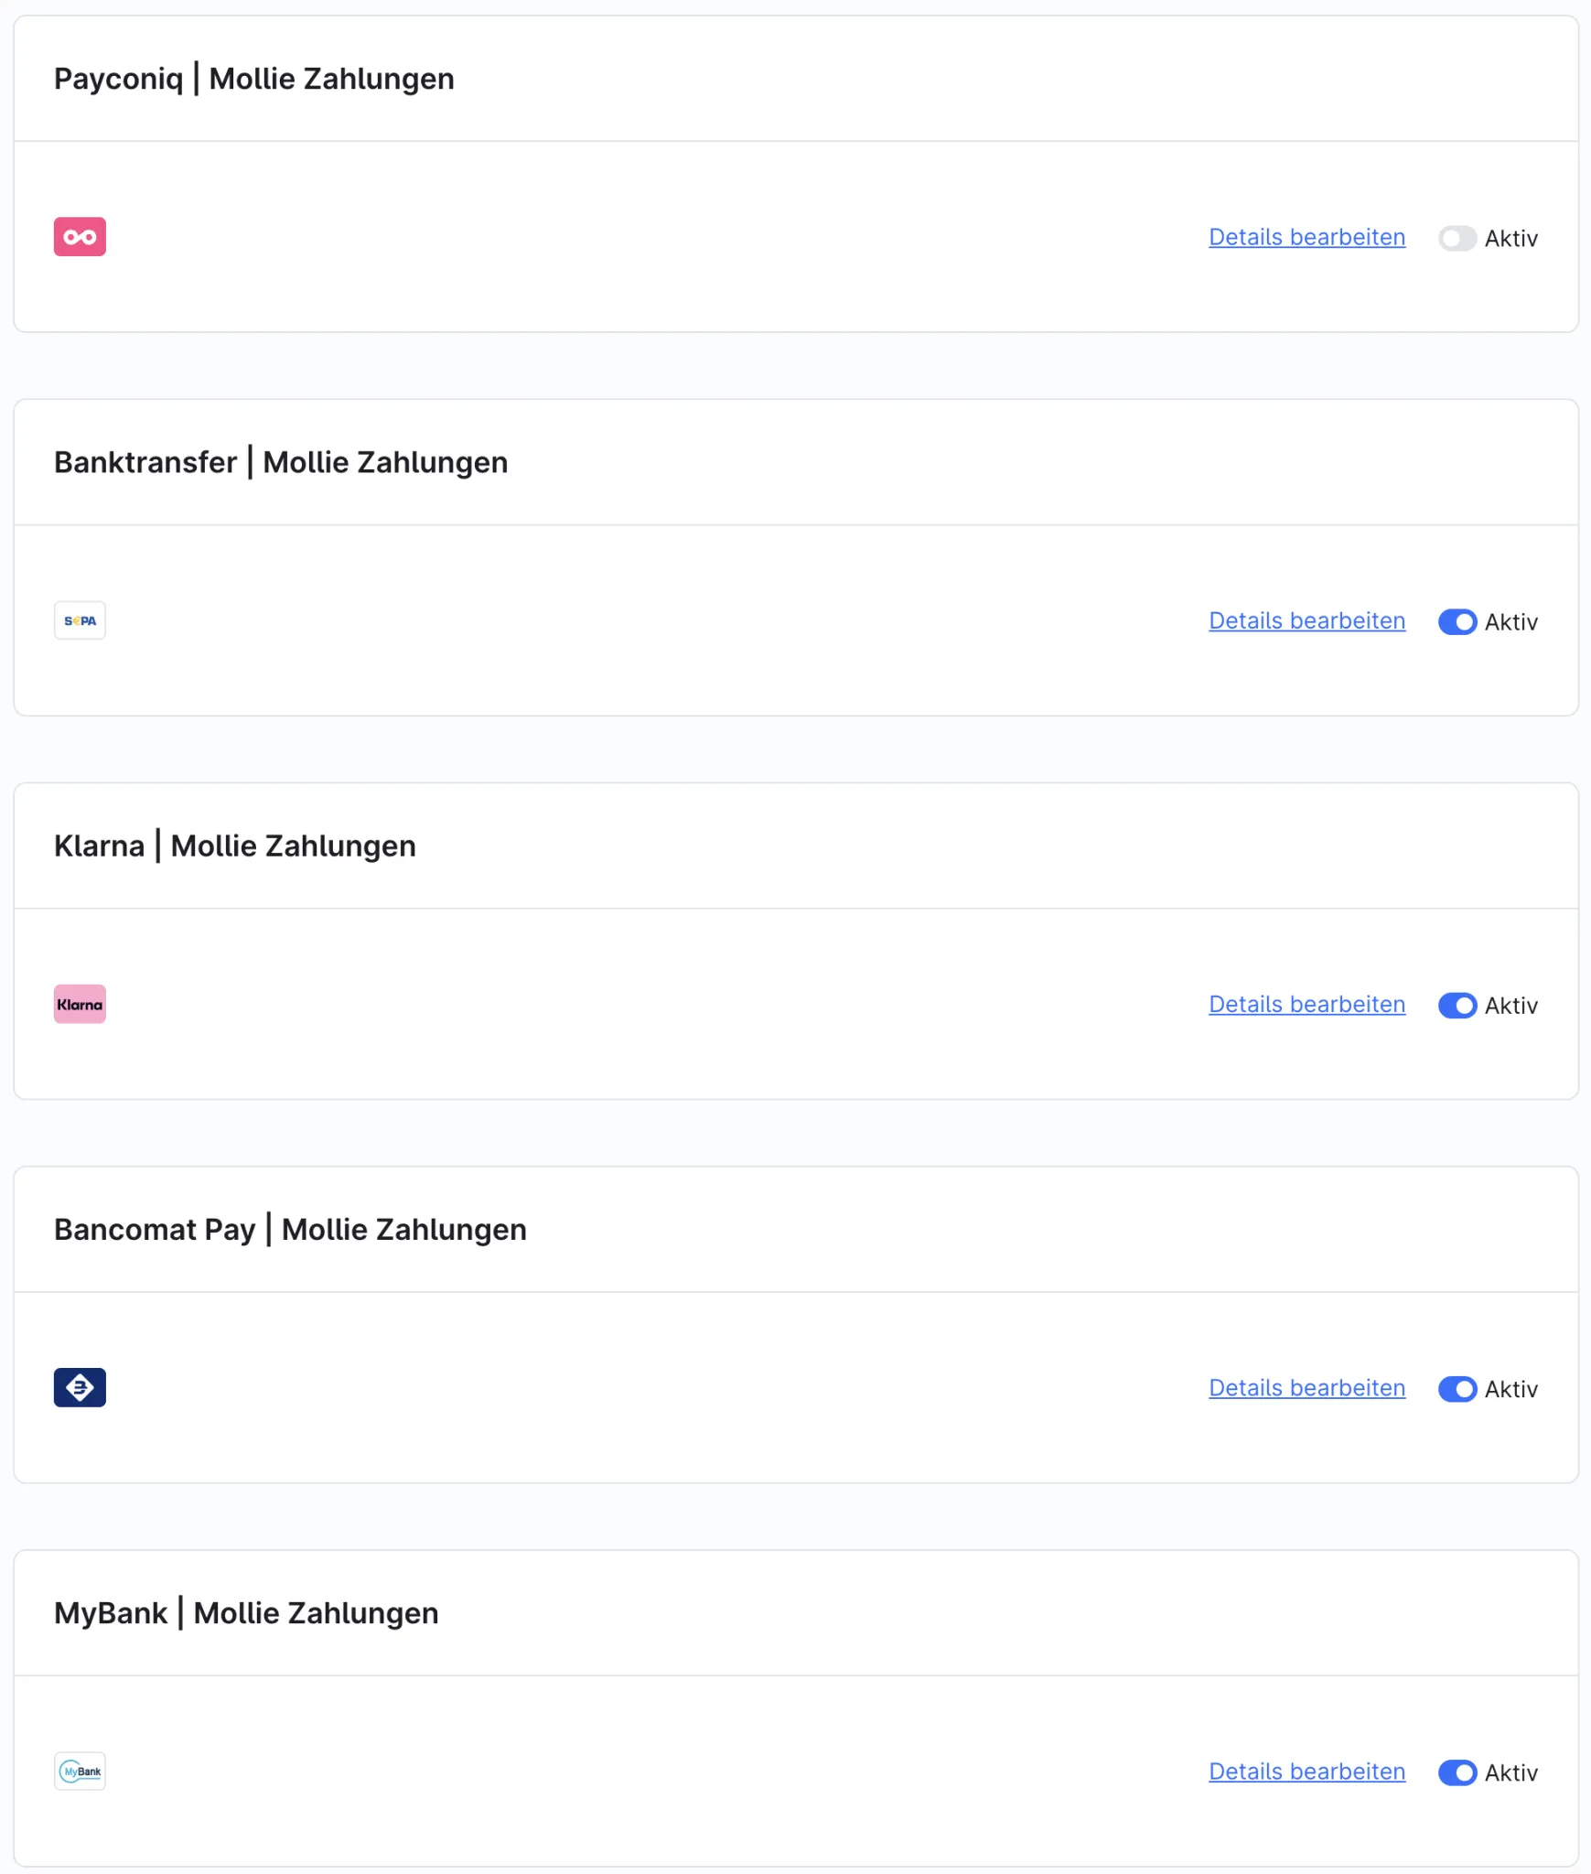Click the dark blue Bancomat Pay icon
The height and width of the screenshot is (1874, 1591).
[80, 1387]
